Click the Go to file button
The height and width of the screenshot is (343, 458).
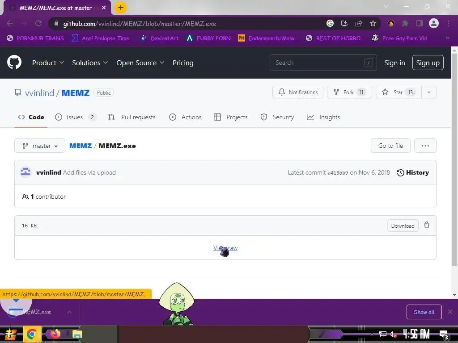click(x=390, y=146)
